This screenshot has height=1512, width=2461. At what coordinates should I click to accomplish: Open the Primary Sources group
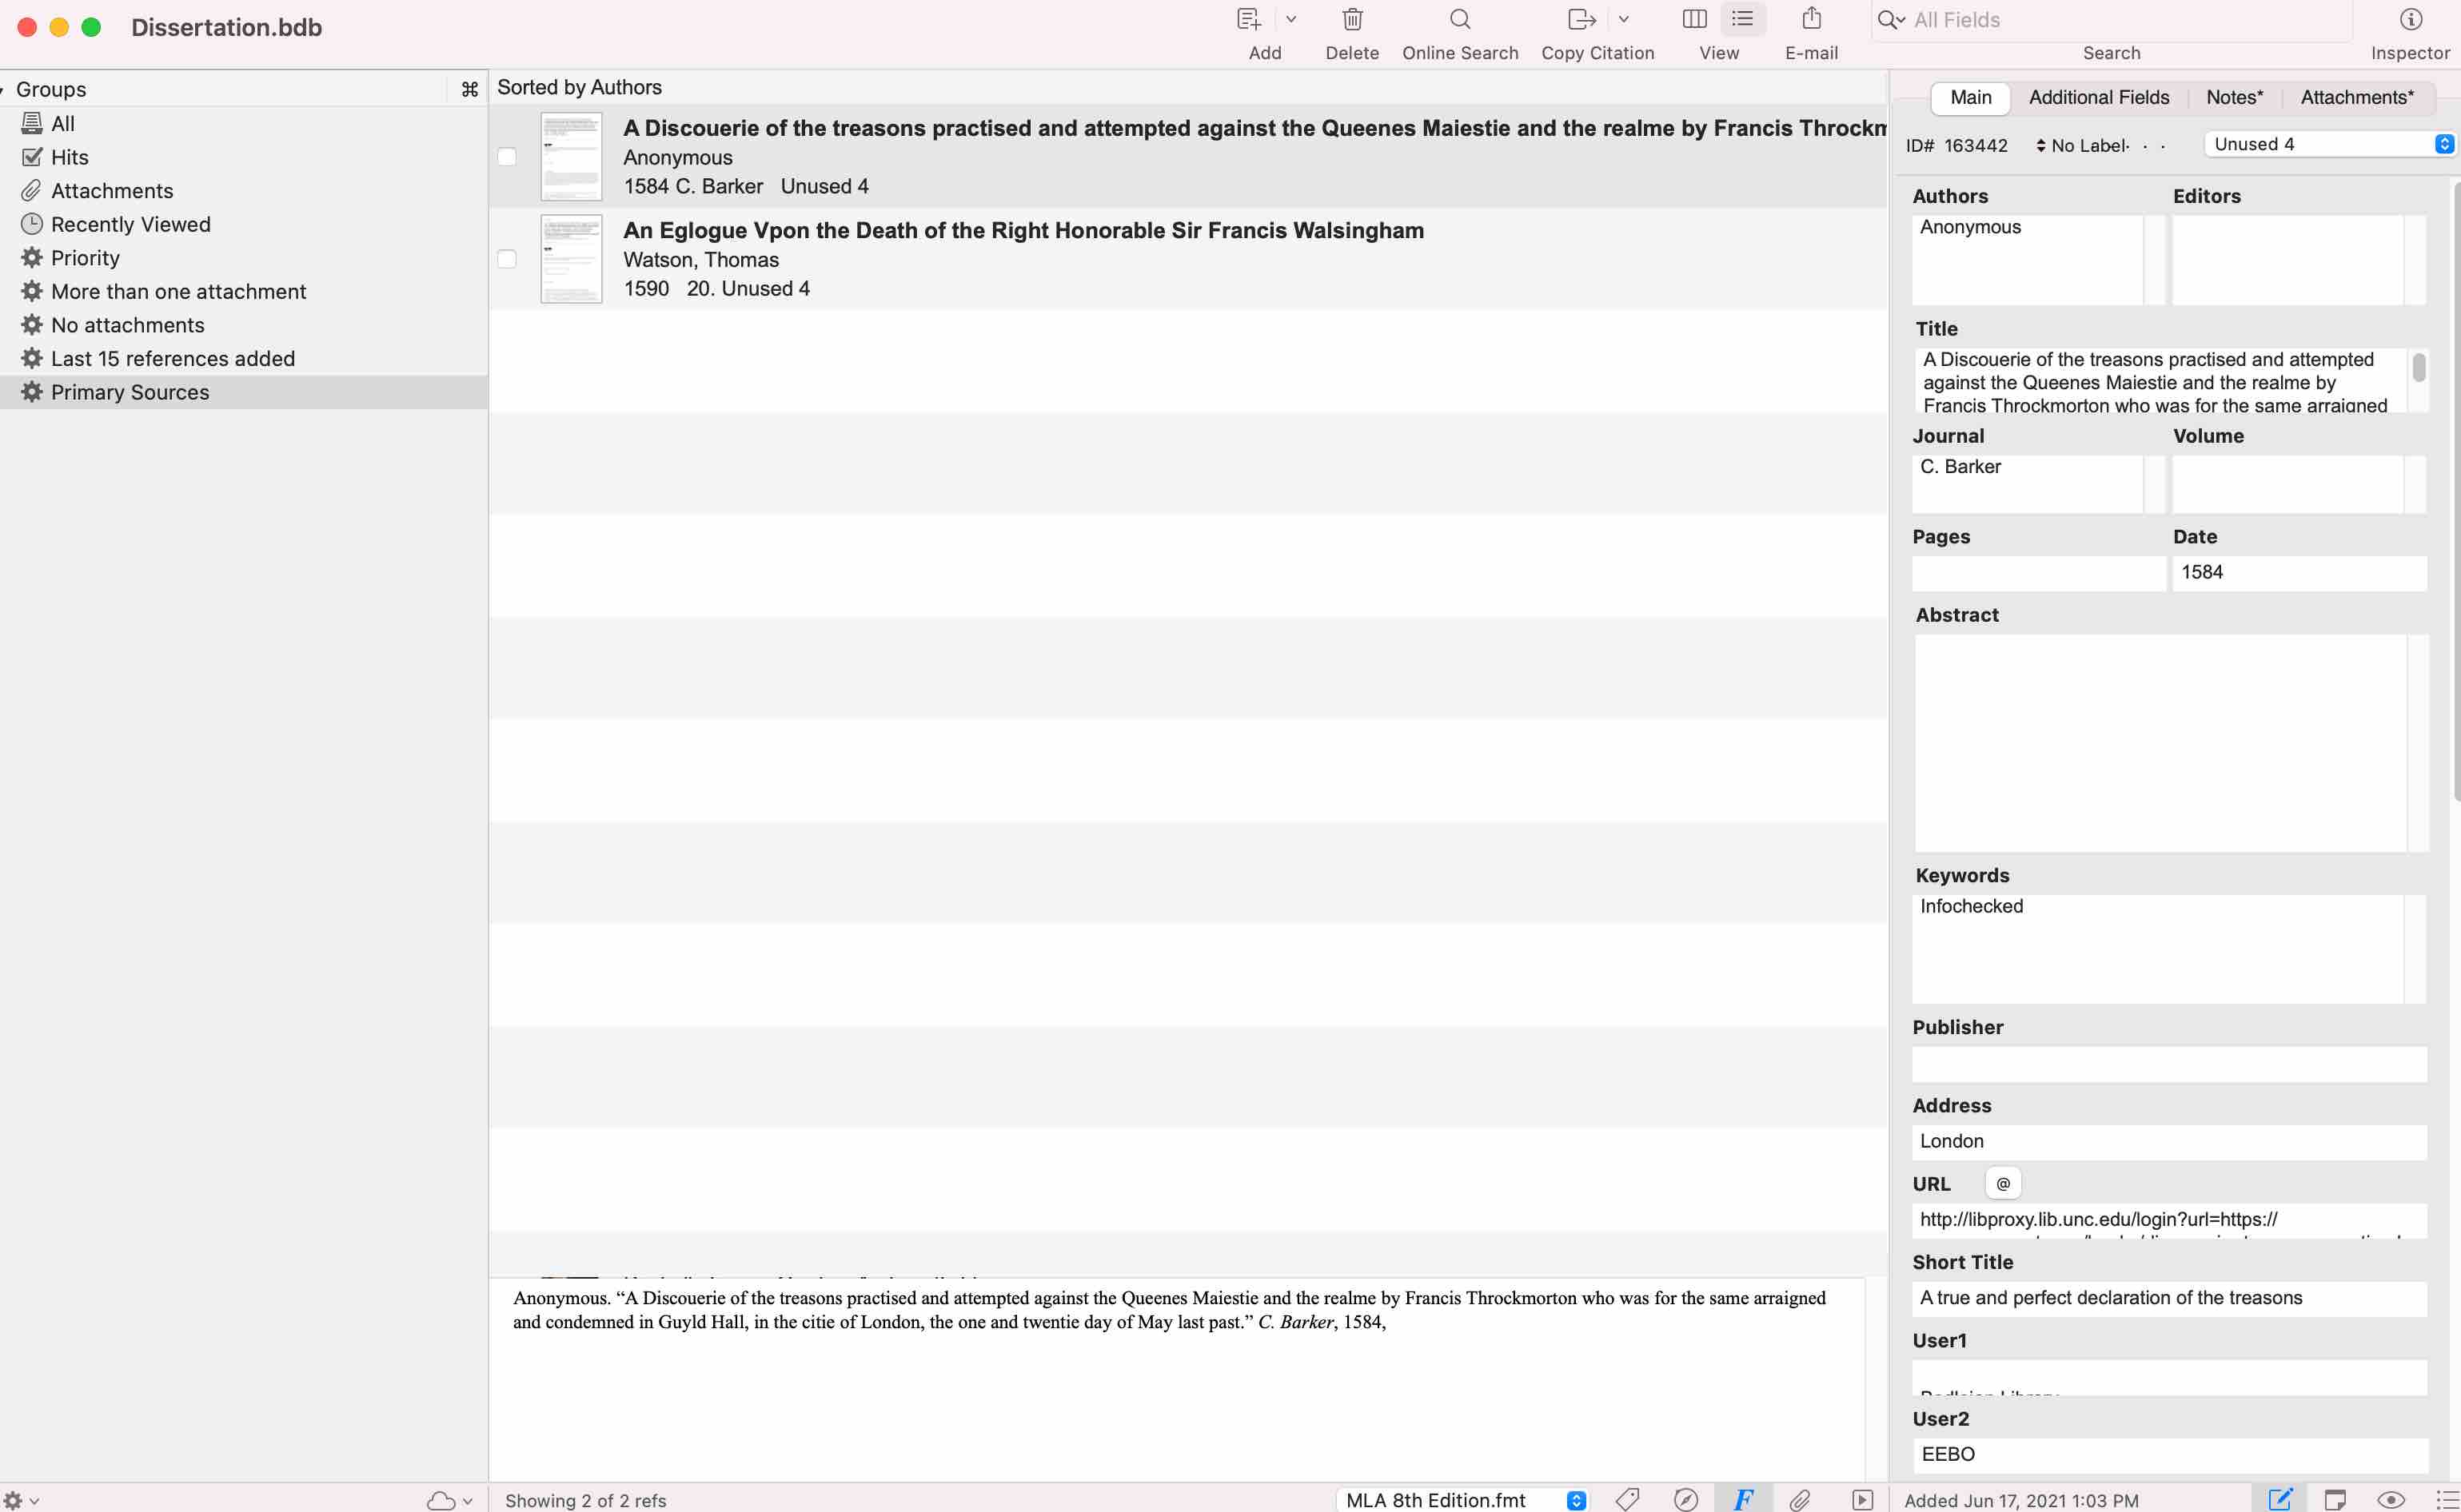click(130, 392)
